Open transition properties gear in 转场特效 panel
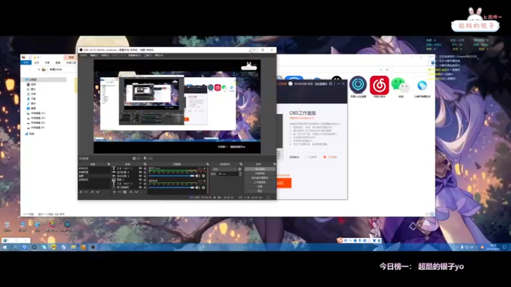This screenshot has width=511, height=287. pyautogui.click(x=240, y=169)
